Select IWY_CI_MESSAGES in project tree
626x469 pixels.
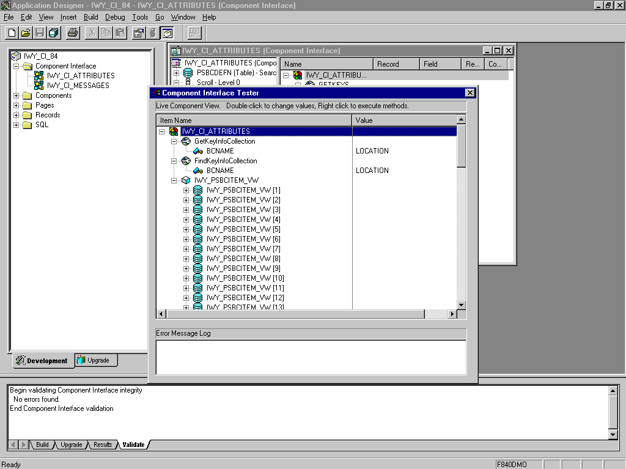tap(78, 86)
